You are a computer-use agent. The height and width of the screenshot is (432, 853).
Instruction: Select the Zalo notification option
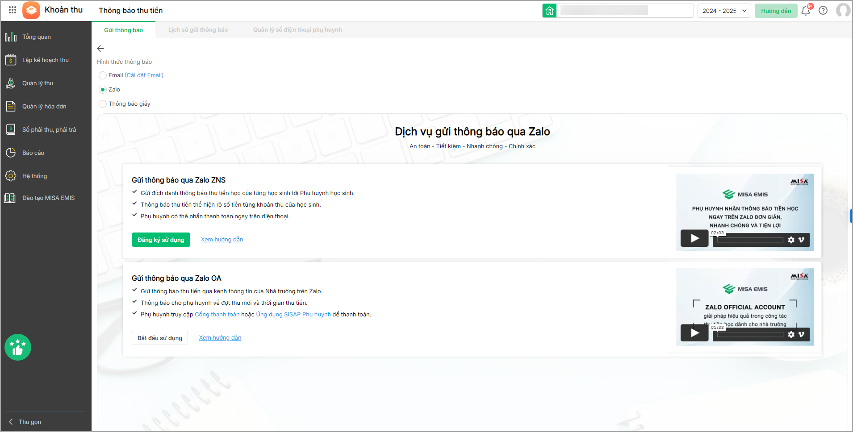pyautogui.click(x=103, y=90)
